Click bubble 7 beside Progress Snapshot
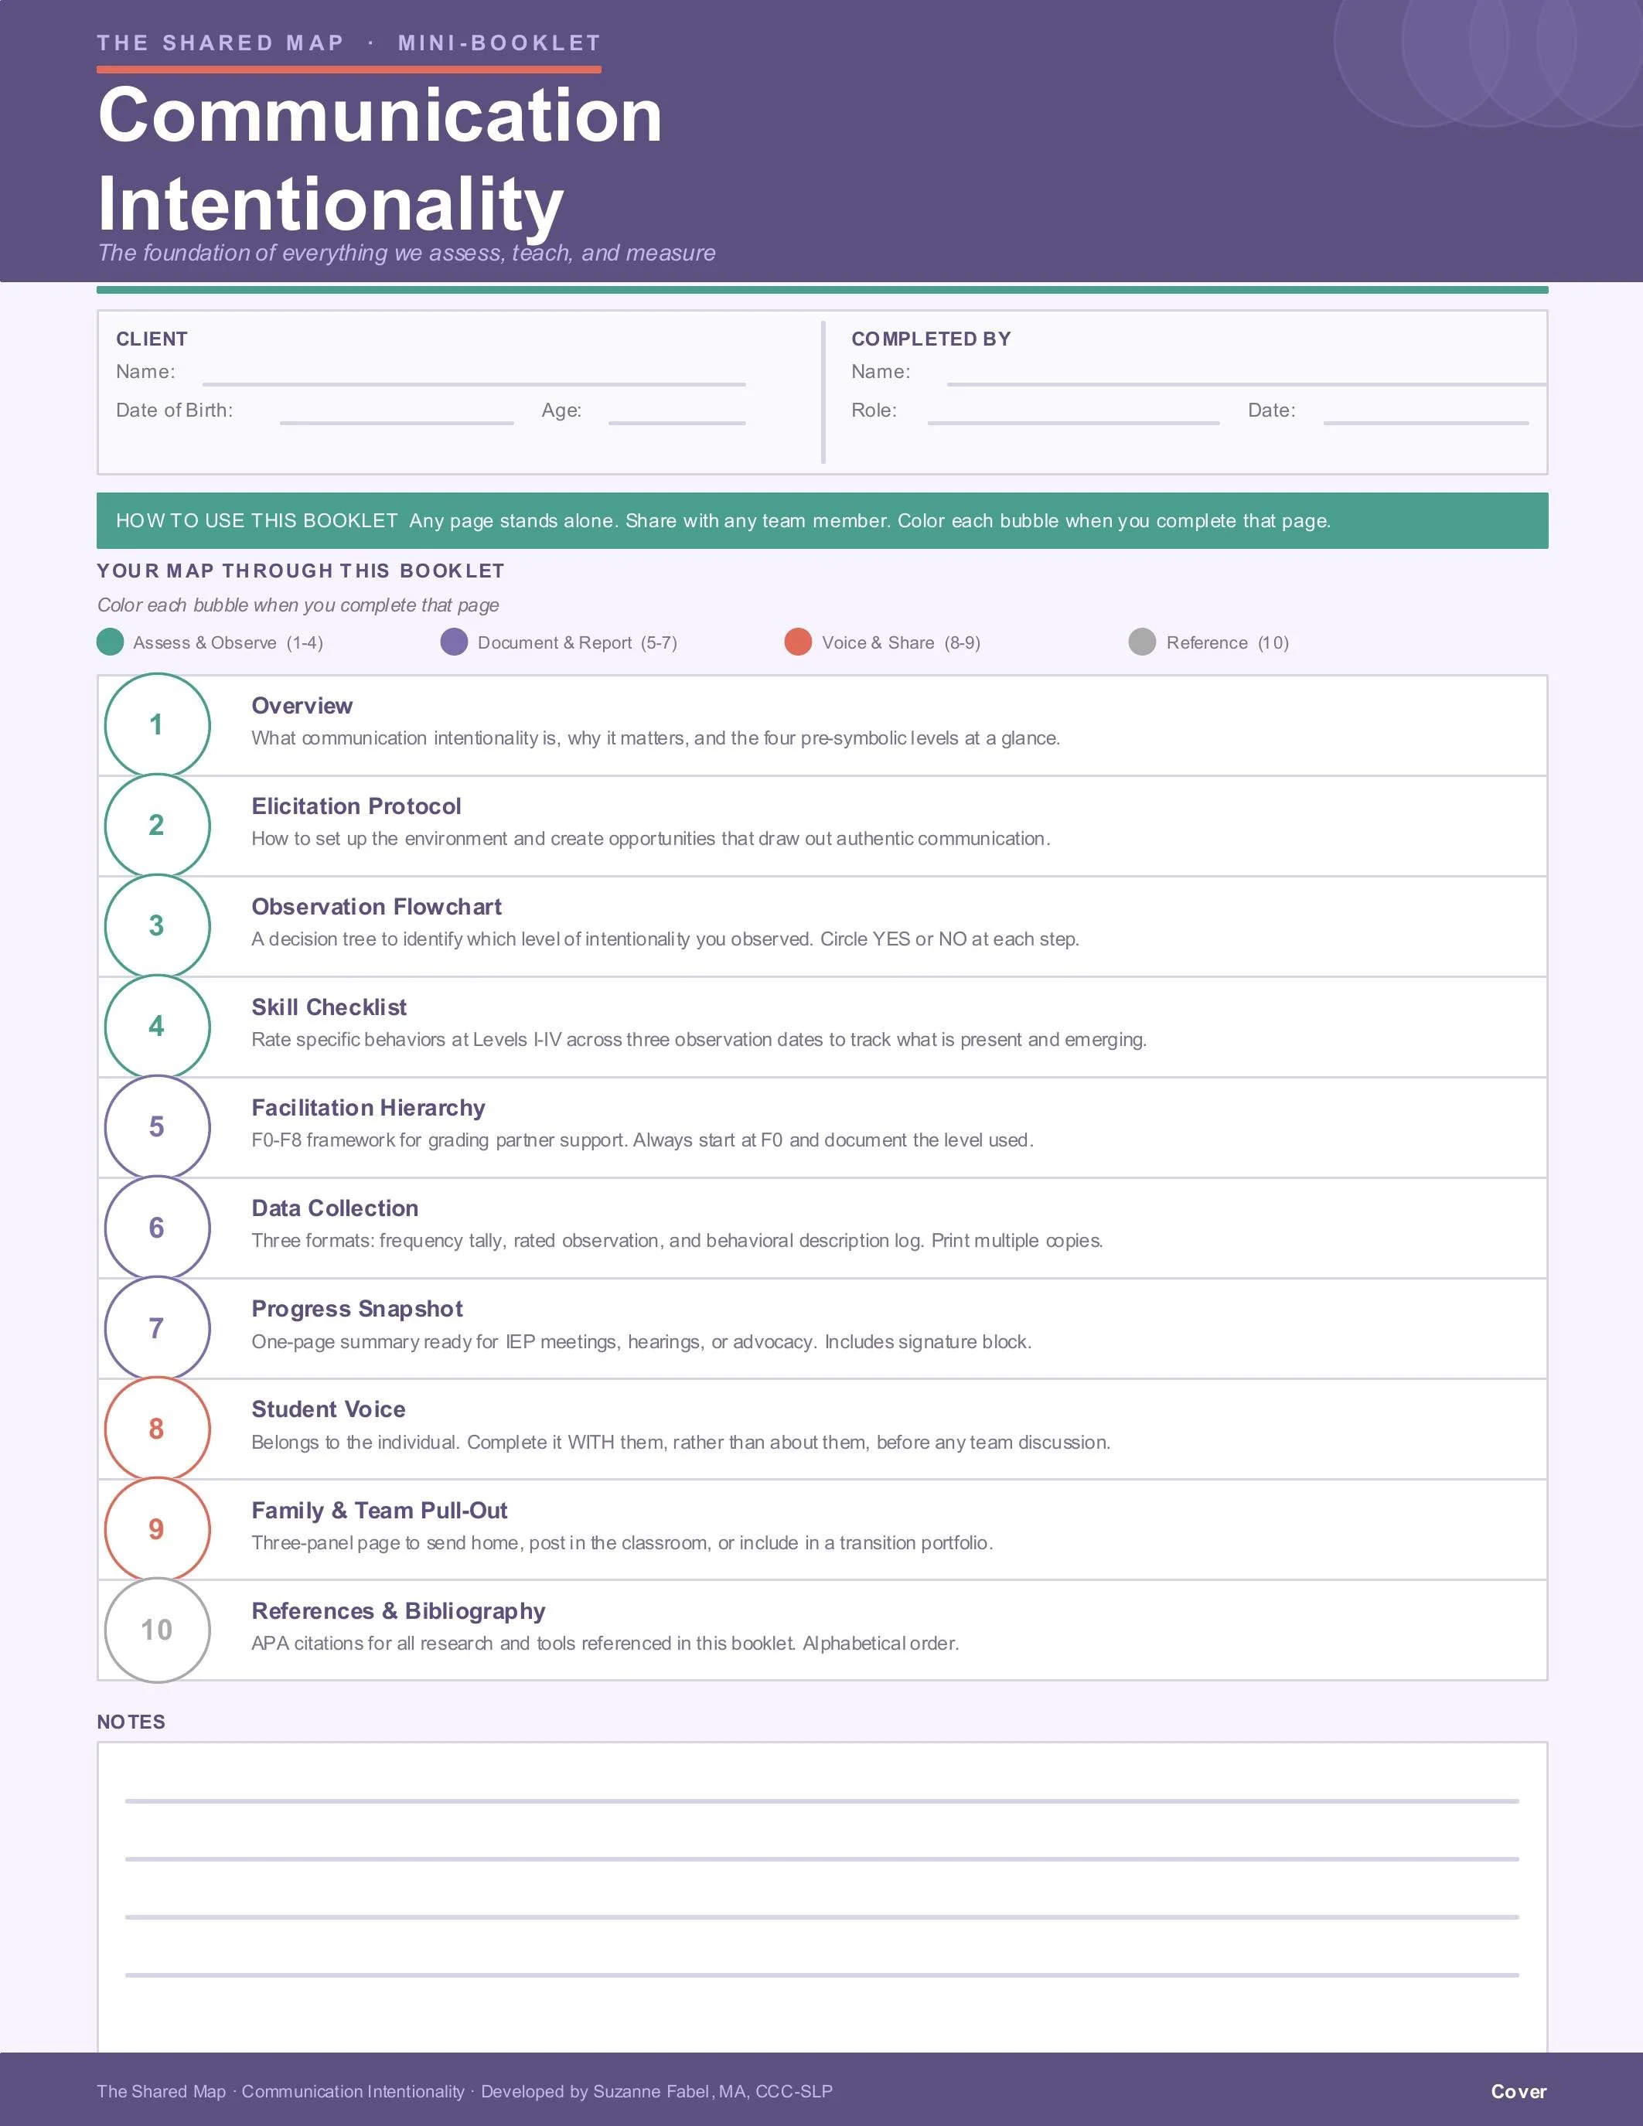The height and width of the screenshot is (2126, 1643). (x=157, y=1329)
